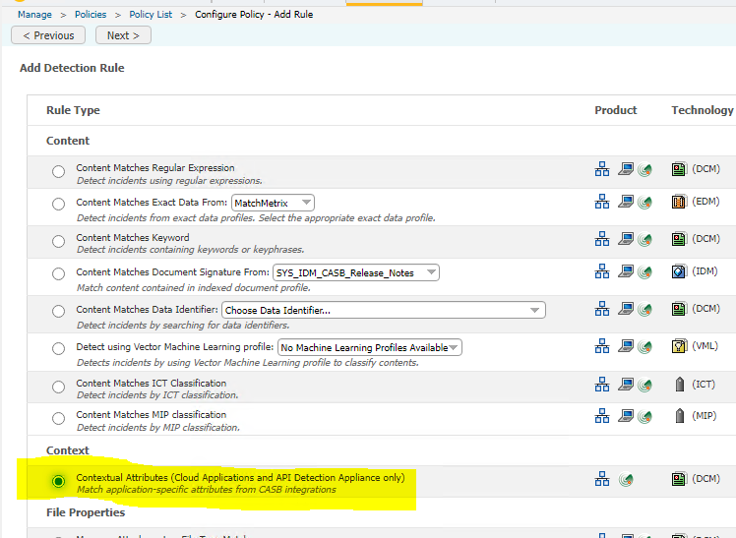Click the VML technology icon in Machine Learning row

(679, 346)
